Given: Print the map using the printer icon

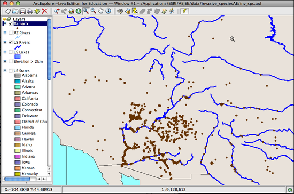Looking at the screenshot, I should click(30, 11).
